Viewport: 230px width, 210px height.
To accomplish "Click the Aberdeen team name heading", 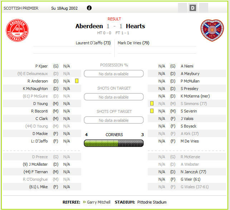I will pos(89,26).
